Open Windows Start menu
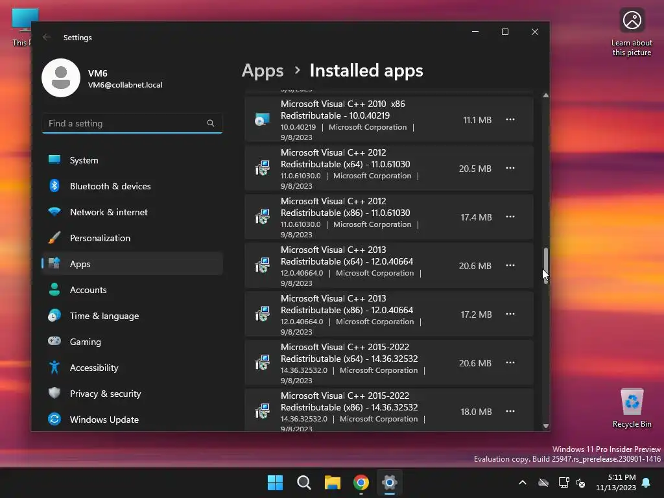Screen dimensions: 664x498 [275, 482]
